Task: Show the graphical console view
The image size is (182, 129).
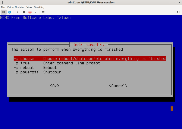Action: pyautogui.click(x=4, y=12)
